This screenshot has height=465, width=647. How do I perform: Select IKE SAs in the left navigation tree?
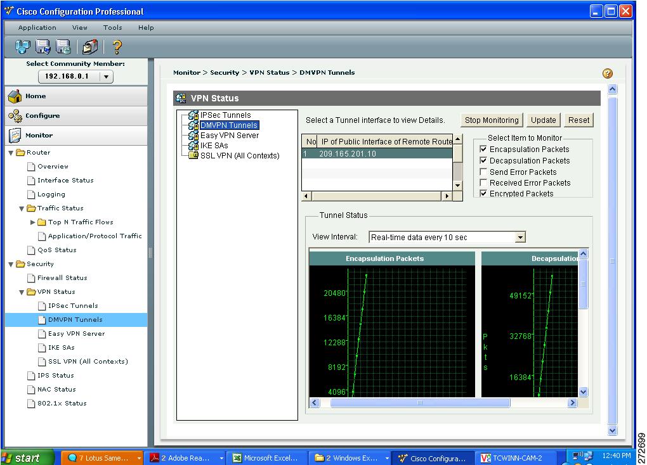62,348
